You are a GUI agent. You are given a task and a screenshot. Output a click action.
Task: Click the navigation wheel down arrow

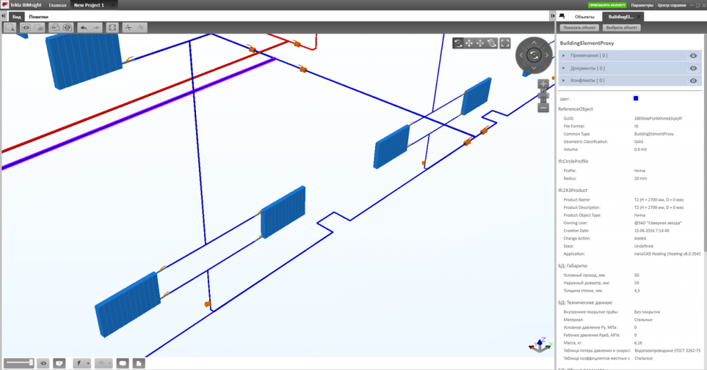(534, 68)
